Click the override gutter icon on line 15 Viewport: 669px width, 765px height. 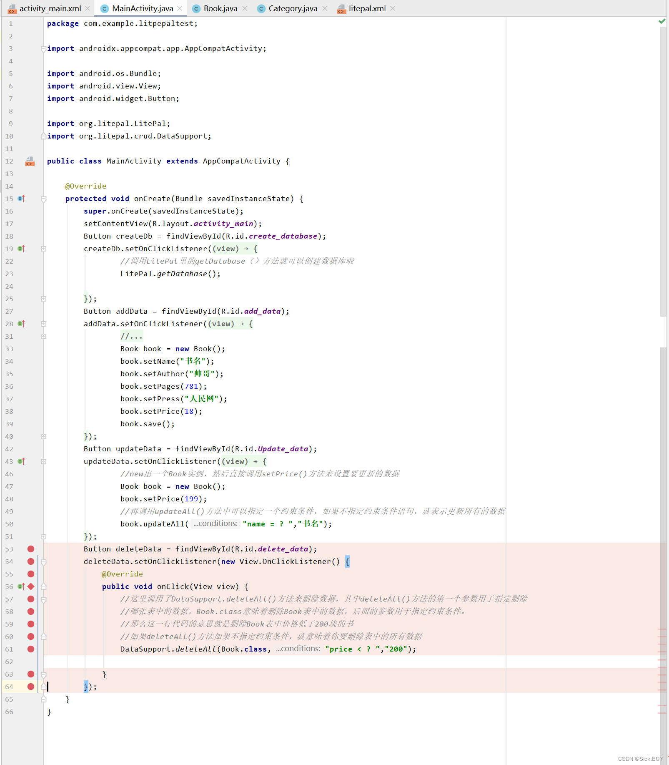pos(21,199)
